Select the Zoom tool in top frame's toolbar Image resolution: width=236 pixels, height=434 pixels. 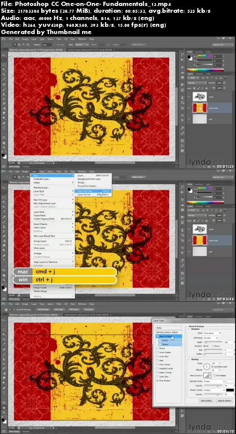click(3, 147)
